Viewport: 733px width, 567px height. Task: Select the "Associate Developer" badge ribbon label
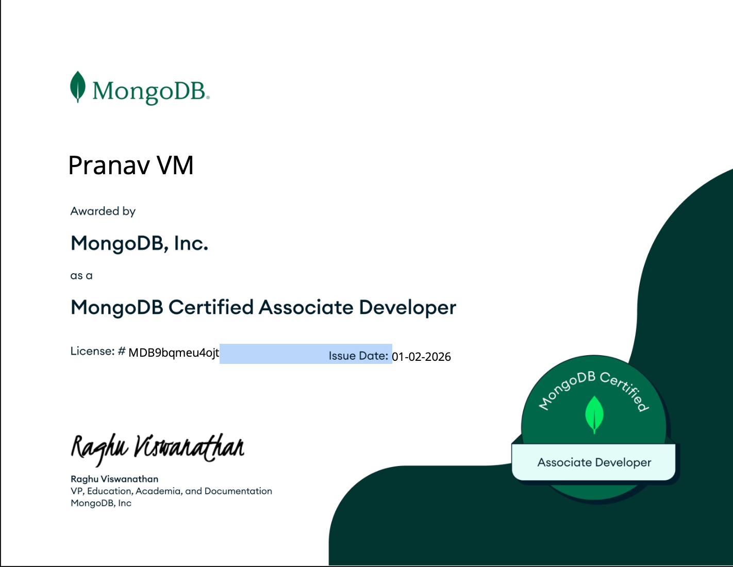(594, 462)
